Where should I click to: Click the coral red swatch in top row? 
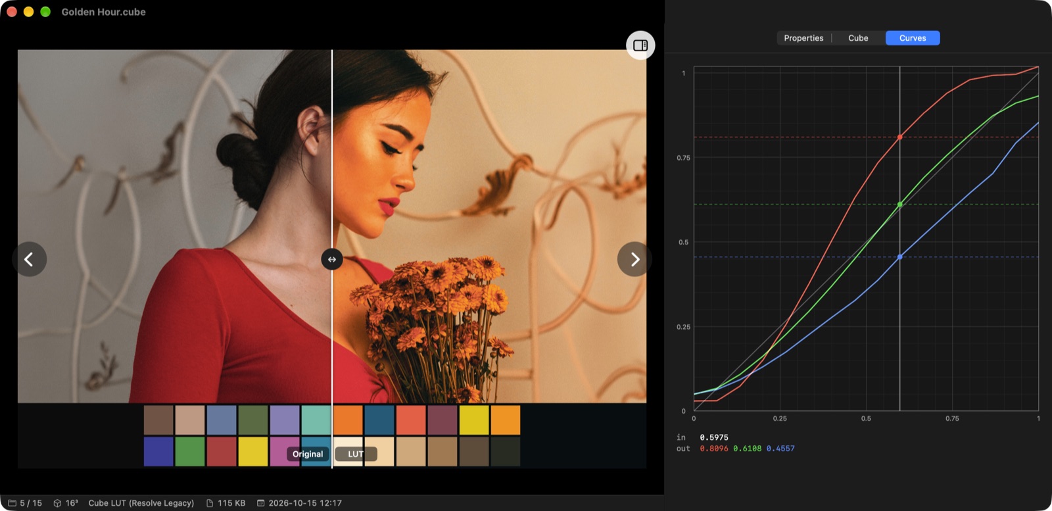411,420
